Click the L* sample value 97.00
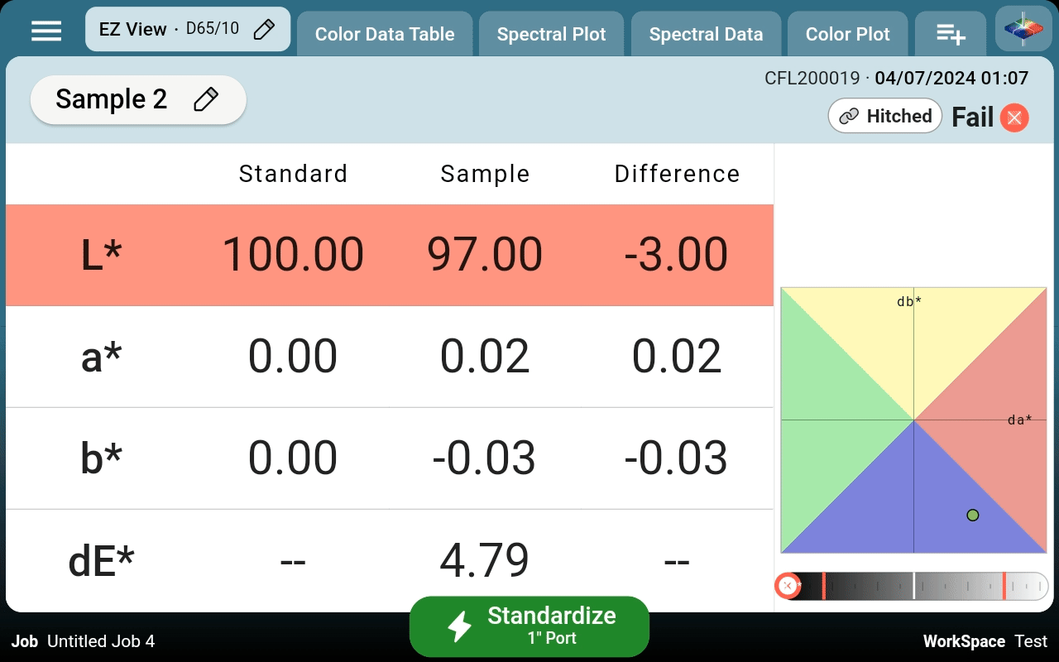This screenshot has width=1059, height=662. [485, 255]
